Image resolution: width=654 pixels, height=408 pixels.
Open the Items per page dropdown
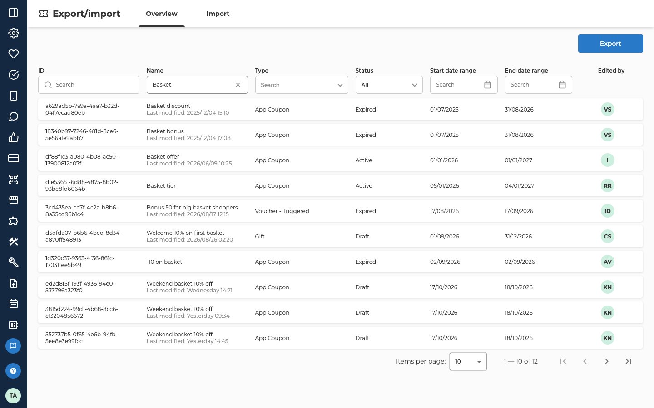point(468,361)
